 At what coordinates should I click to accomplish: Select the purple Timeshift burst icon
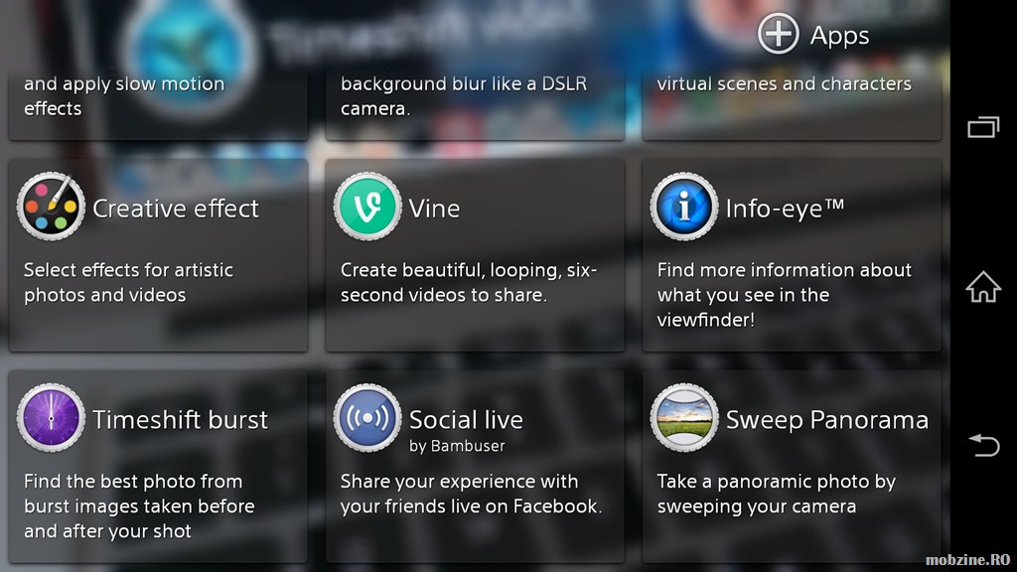tap(52, 418)
